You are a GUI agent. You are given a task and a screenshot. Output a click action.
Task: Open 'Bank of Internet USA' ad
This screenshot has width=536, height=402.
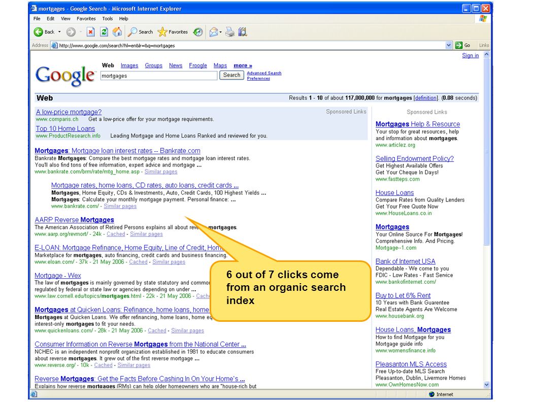click(406, 261)
